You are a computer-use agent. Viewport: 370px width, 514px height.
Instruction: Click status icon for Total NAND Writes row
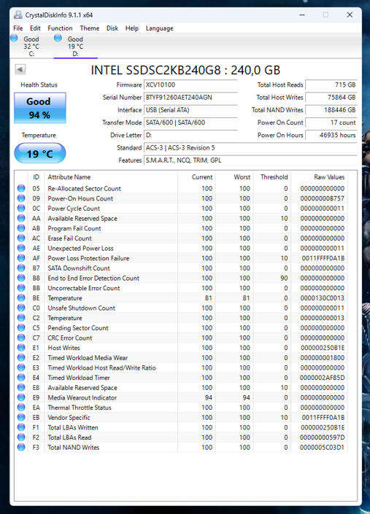click(21, 447)
